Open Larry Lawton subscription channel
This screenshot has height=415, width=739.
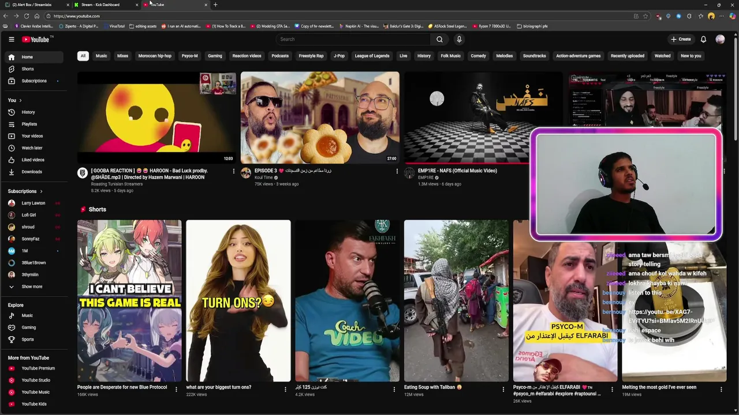tap(35, 203)
